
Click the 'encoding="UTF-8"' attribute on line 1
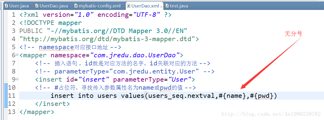click(x=129, y=15)
